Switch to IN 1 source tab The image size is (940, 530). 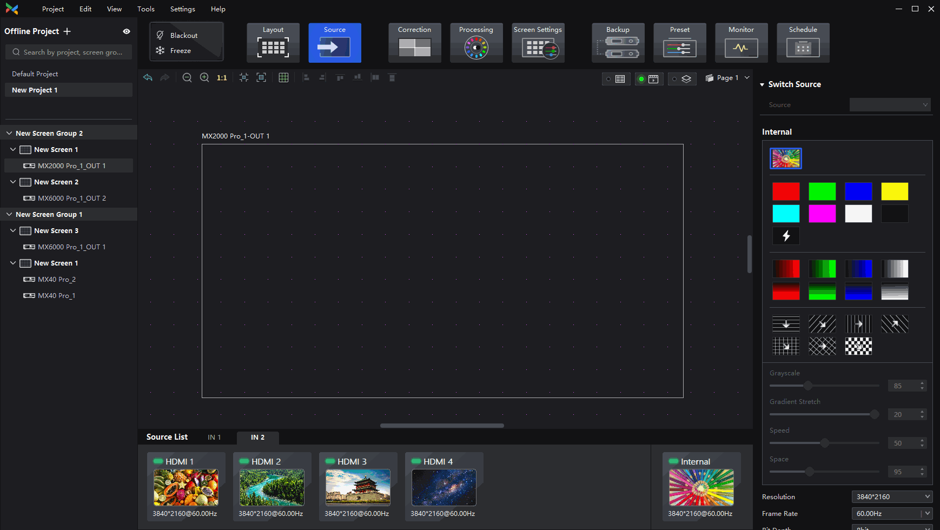214,437
